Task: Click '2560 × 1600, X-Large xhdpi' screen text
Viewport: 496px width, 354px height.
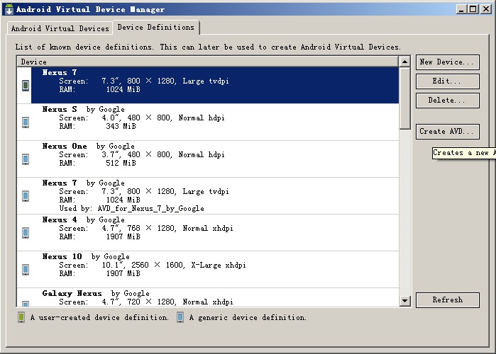Action: tap(189, 265)
